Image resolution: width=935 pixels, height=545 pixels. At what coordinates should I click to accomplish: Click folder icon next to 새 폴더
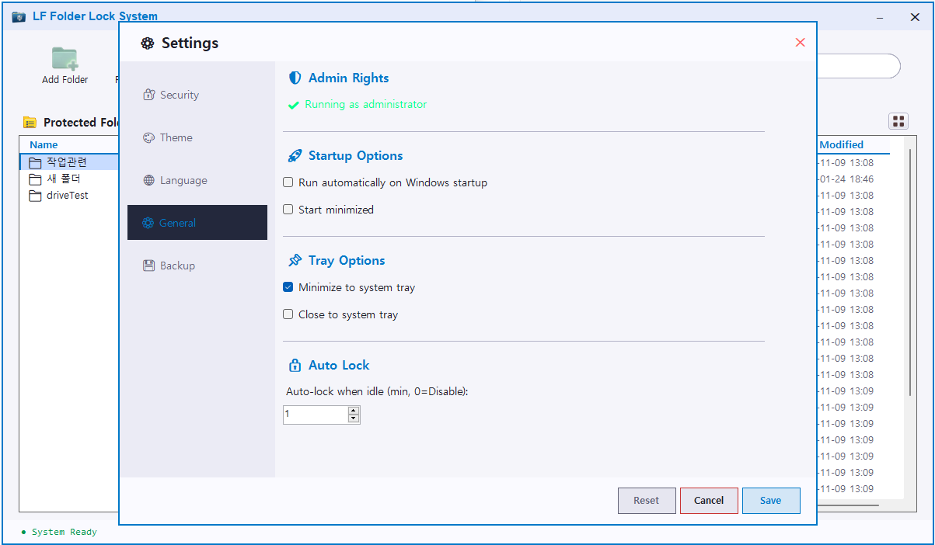tap(35, 179)
